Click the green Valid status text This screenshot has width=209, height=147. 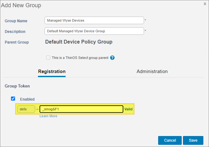(129, 109)
